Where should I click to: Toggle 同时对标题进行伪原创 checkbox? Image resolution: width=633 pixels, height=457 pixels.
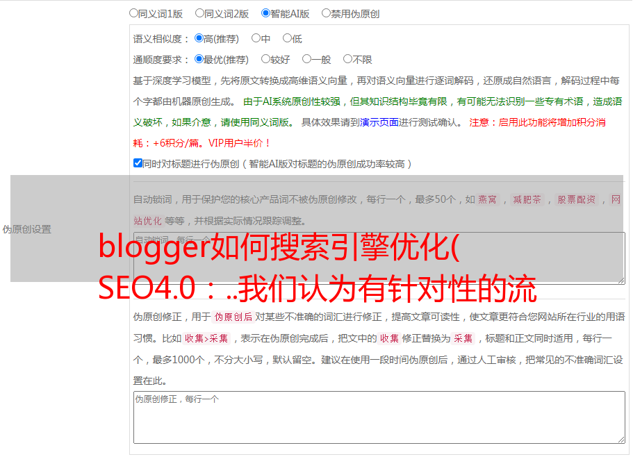[138, 163]
